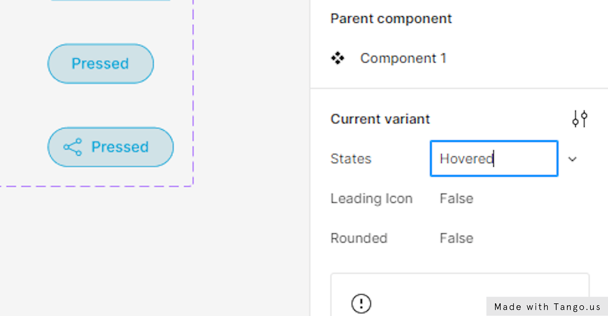Click the Leading Icon property label
Viewport: 608px width, 316px height.
371,199
